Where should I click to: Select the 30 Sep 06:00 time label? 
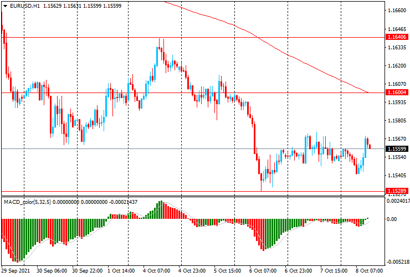(52, 270)
